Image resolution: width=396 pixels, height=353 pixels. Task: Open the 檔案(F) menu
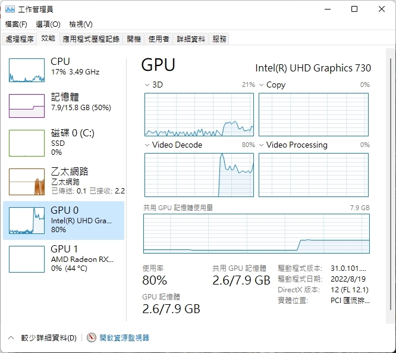[x=16, y=24]
